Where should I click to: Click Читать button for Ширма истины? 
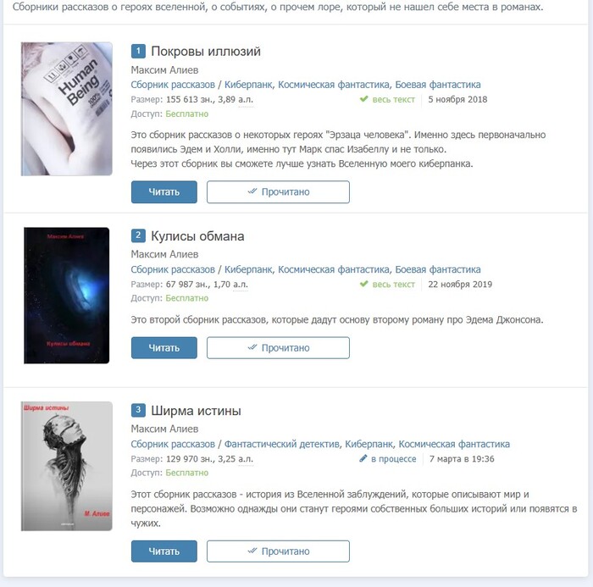[x=164, y=551]
